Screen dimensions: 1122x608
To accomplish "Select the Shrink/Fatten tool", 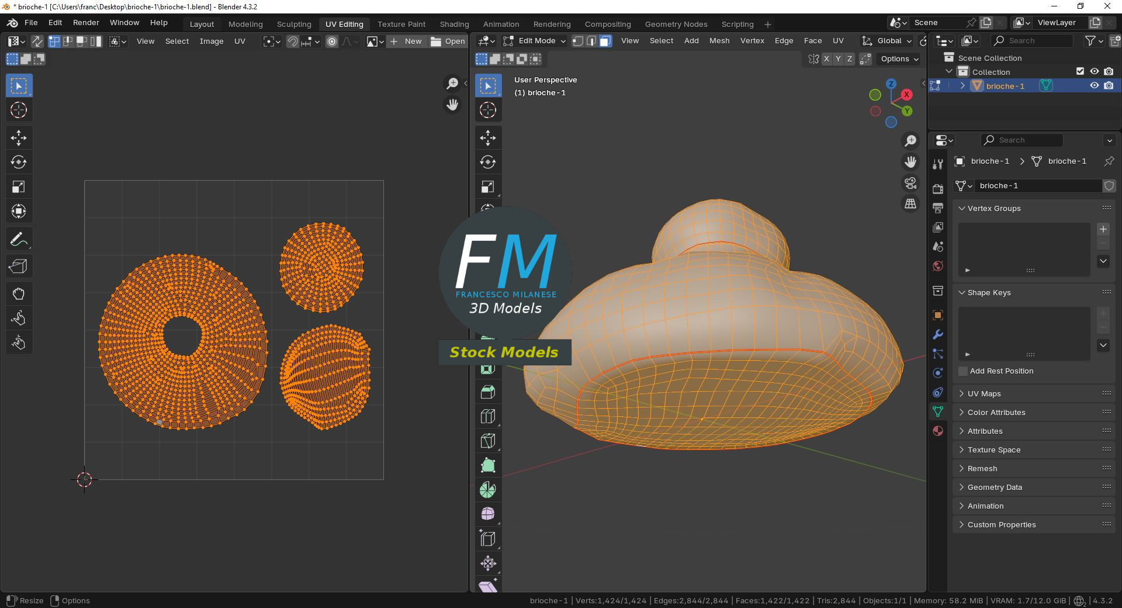I will (488, 564).
